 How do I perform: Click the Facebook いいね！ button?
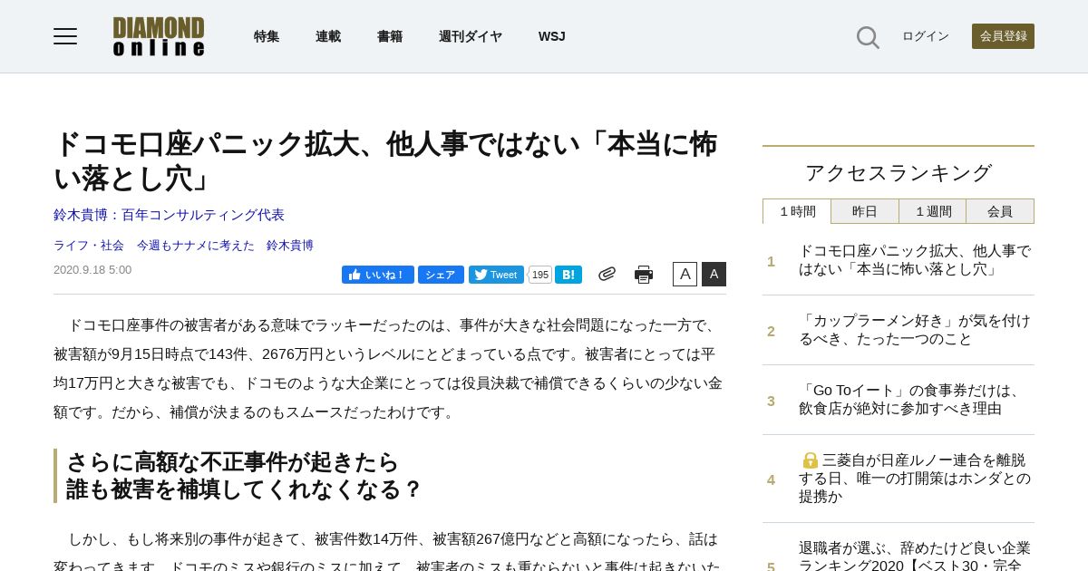pos(378,275)
